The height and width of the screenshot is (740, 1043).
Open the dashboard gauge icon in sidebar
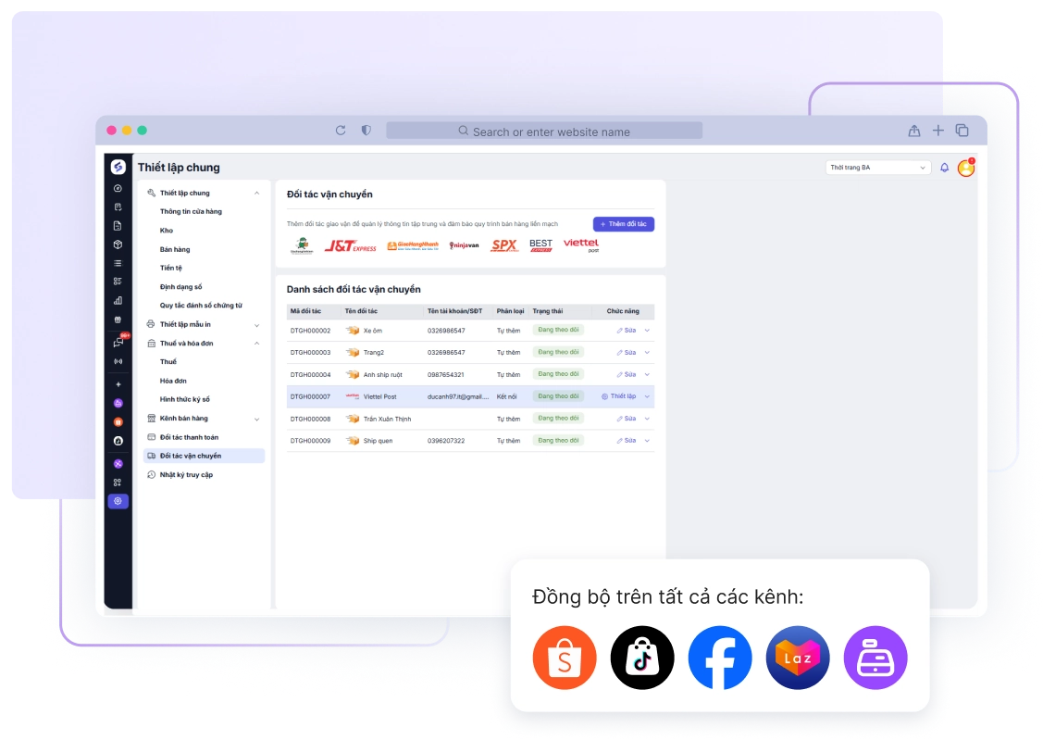point(118,188)
